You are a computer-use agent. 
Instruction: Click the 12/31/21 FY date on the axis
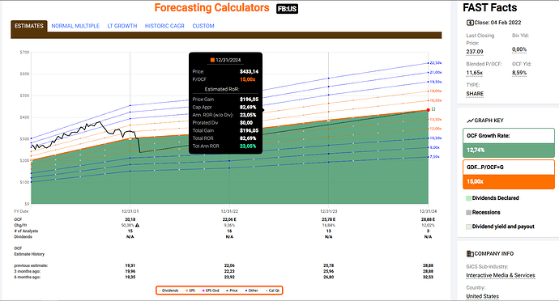pos(130,211)
